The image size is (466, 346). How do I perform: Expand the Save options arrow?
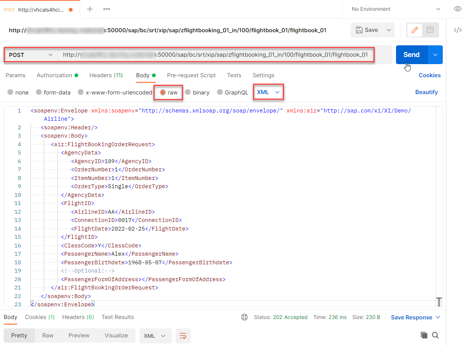(x=389, y=30)
